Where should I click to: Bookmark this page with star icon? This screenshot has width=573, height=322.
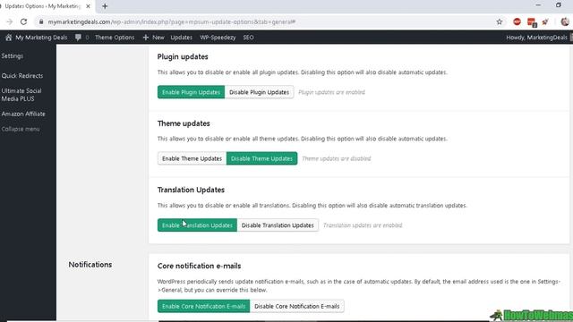click(500, 21)
